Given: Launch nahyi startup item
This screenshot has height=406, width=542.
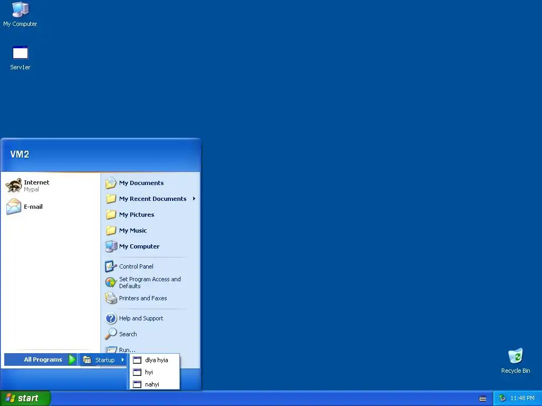Looking at the screenshot, I should [155, 384].
